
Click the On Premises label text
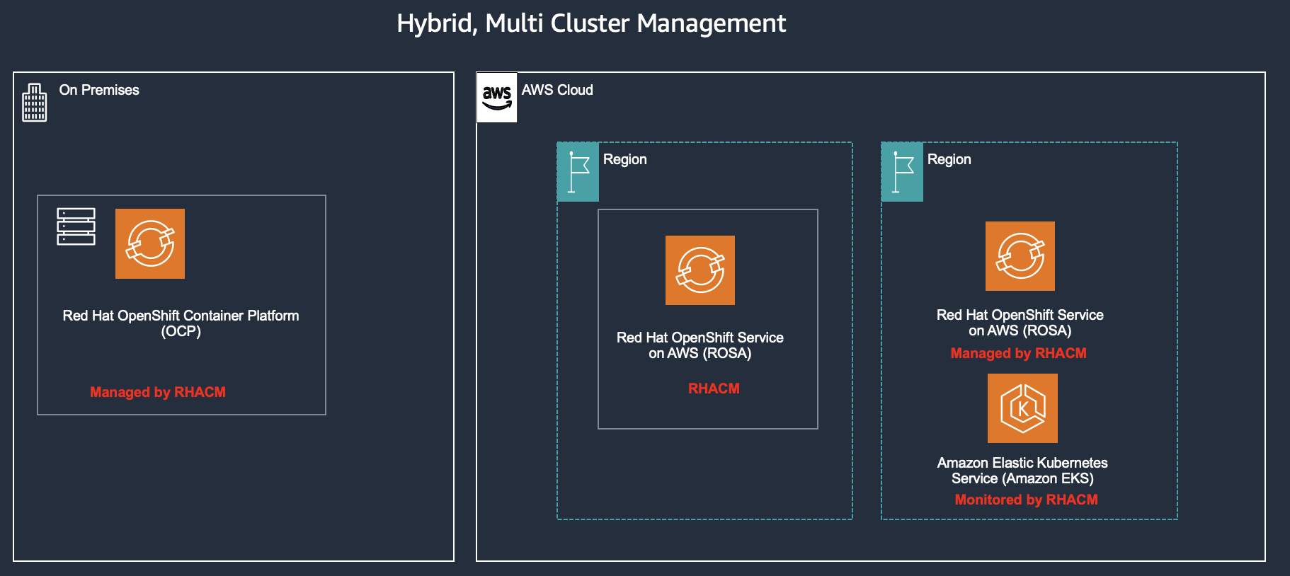point(99,90)
